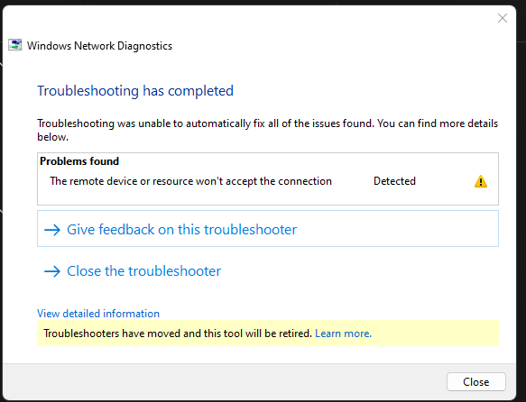Open Give feedback on this troubleshooter
Viewport: 526px width, 402px height.
[268, 229]
